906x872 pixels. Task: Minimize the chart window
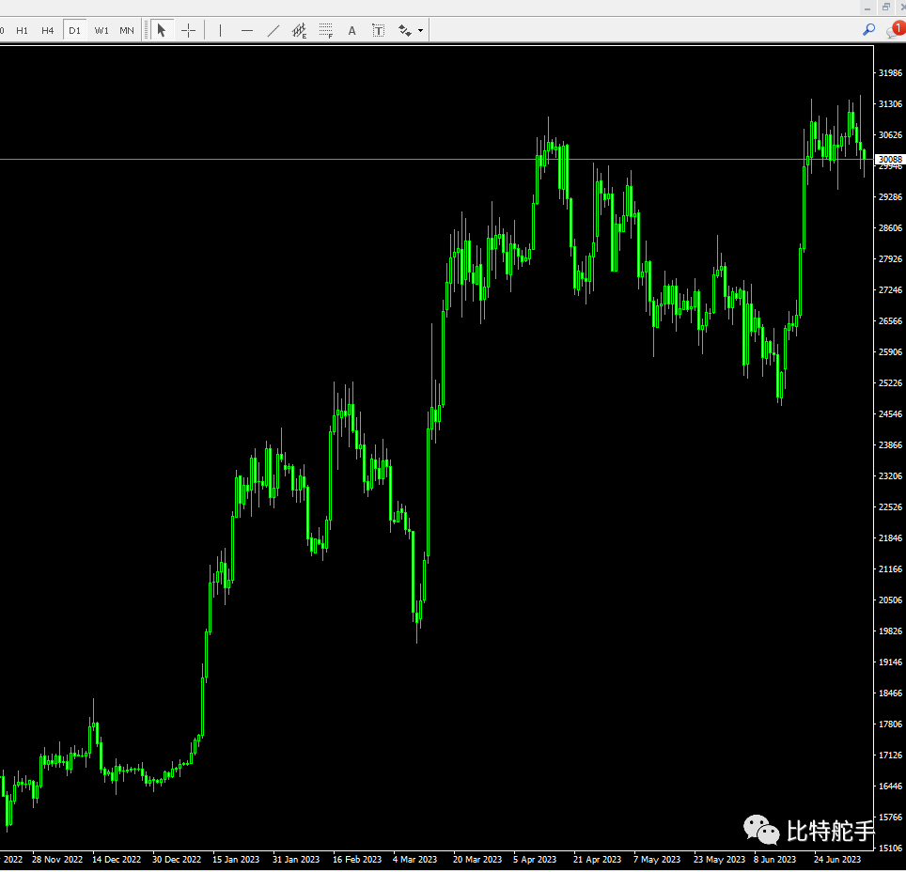[867, 8]
